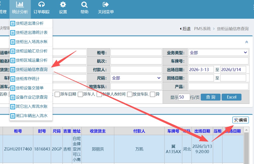This screenshot has width=254, height=164.
Task: Select 货柜运输信息查询 menu item
Action: 31,69
